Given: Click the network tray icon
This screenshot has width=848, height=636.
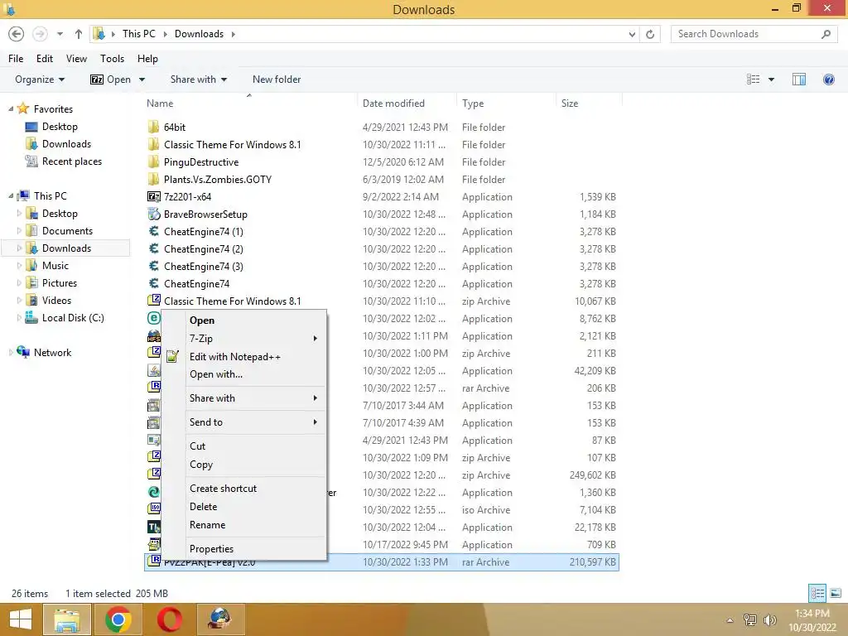Looking at the screenshot, I should (x=750, y=619).
